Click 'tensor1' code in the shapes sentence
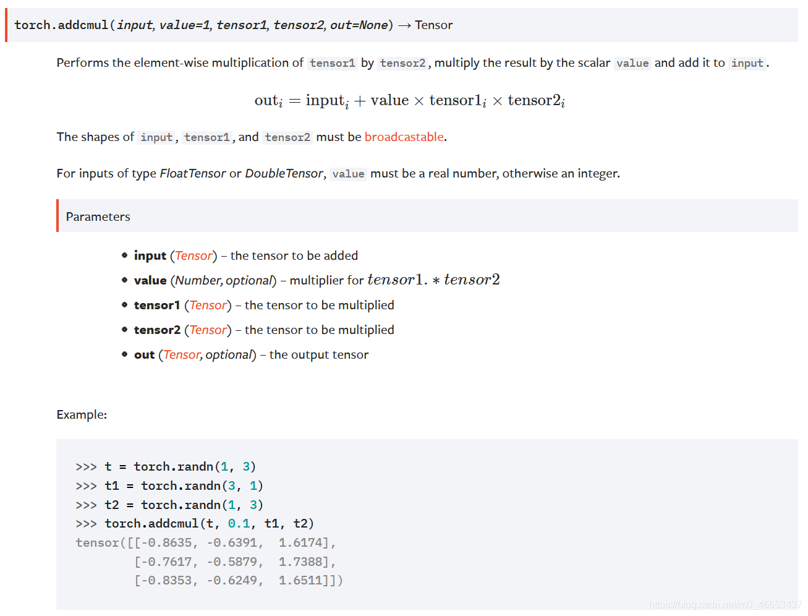The width and height of the screenshot is (808, 616). (207, 137)
